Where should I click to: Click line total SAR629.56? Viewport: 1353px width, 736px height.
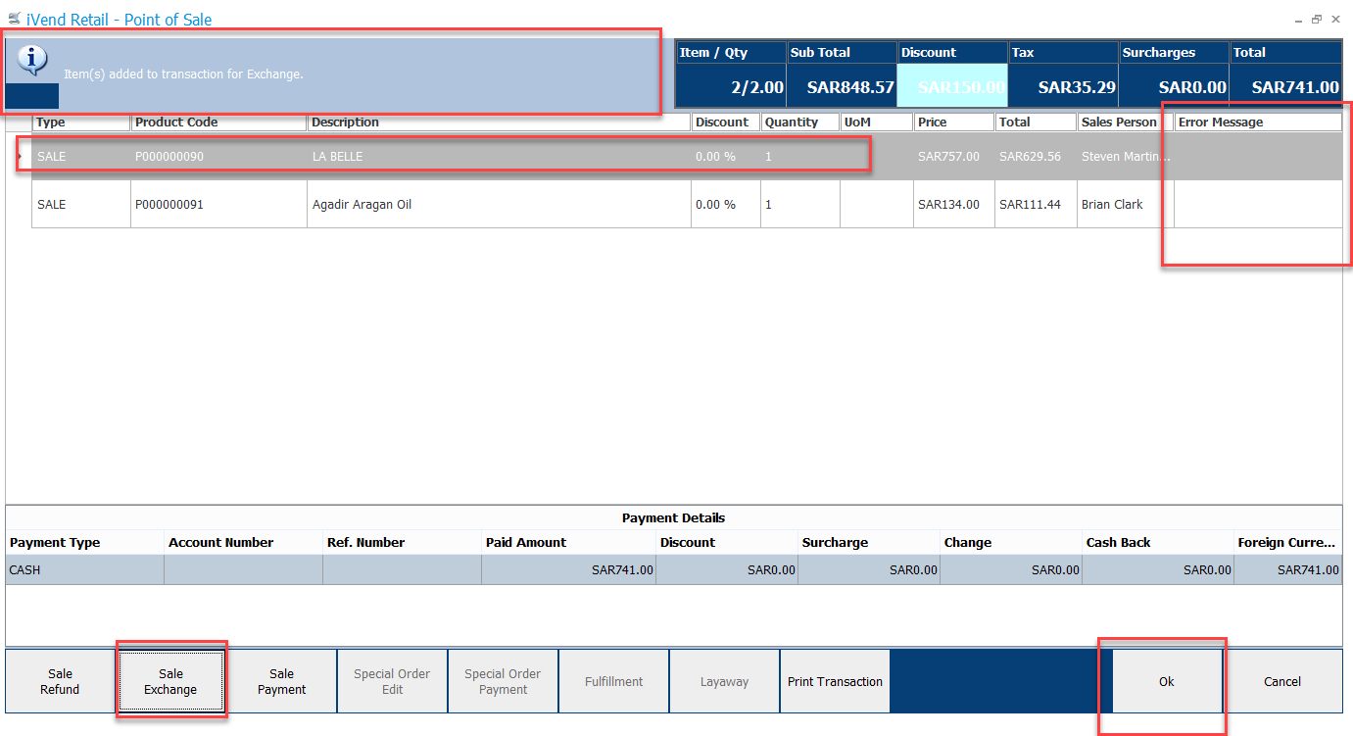tap(1030, 156)
